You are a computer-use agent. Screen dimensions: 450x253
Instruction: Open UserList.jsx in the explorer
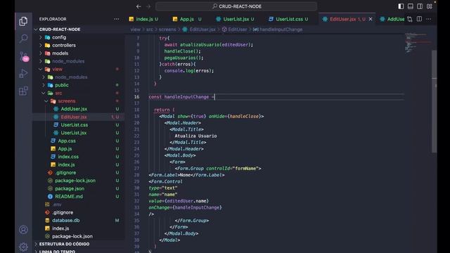73,133
